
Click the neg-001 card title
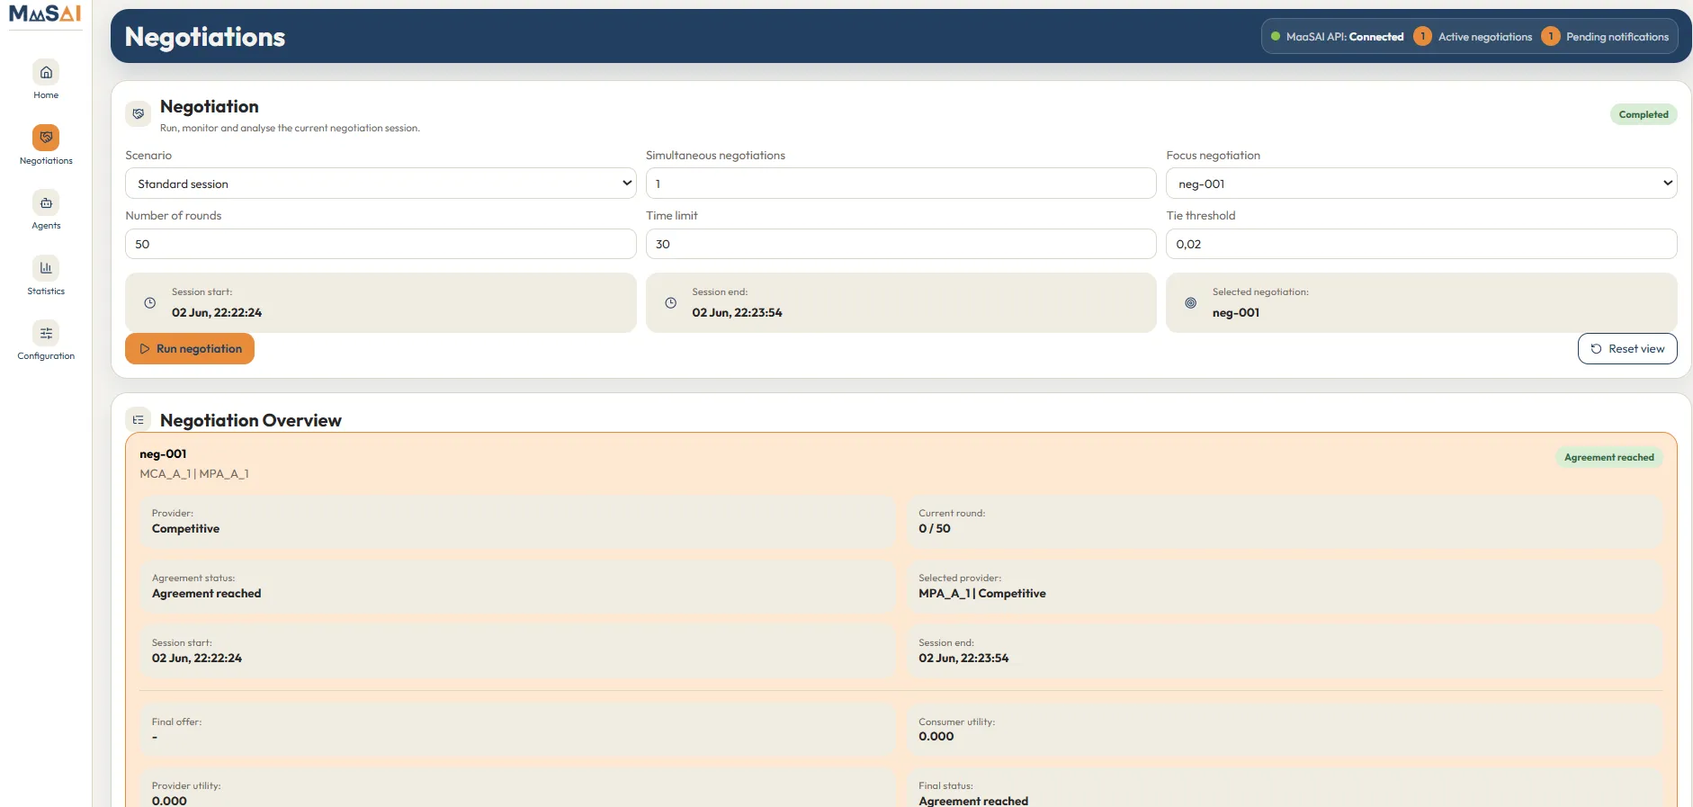click(x=163, y=453)
